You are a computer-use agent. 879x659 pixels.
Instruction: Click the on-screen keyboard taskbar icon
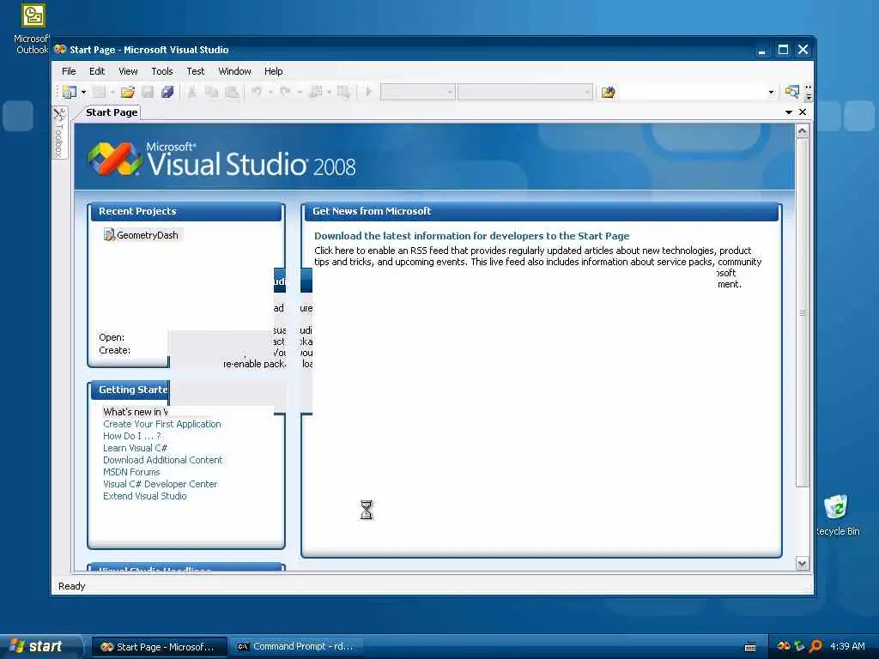point(750,647)
